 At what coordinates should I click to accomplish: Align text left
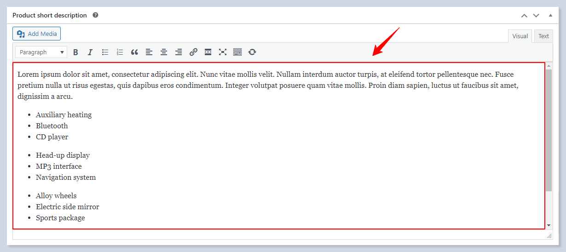tap(149, 52)
